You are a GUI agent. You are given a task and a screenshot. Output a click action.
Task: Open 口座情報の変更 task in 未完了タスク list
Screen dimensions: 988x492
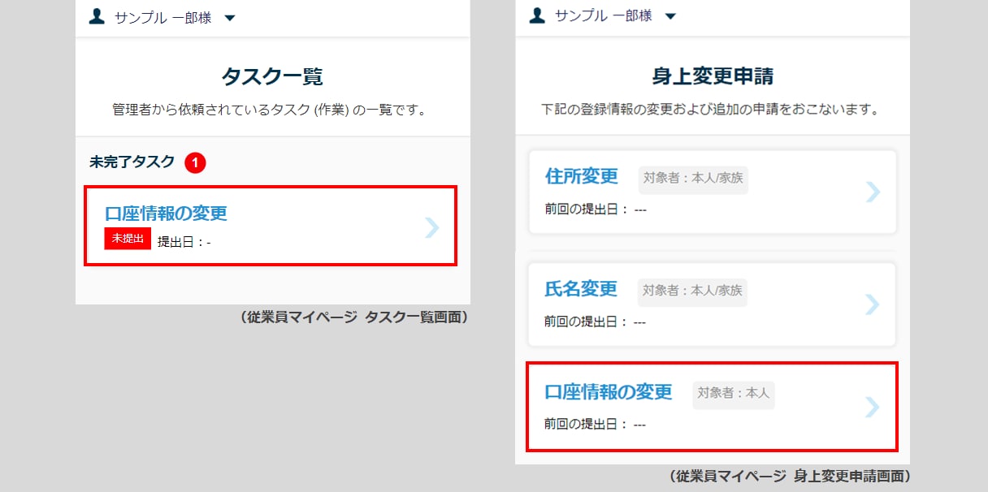pos(166,214)
